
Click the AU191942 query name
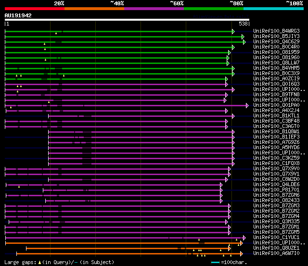click(x=18, y=15)
